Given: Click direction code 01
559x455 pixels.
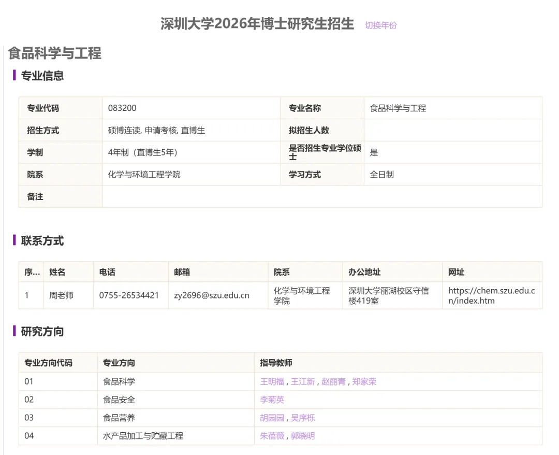Looking at the screenshot, I should 29,381.
